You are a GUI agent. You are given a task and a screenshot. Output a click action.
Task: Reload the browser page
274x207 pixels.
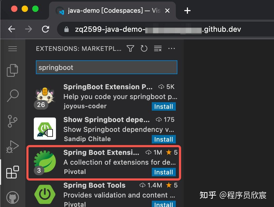click(45, 29)
